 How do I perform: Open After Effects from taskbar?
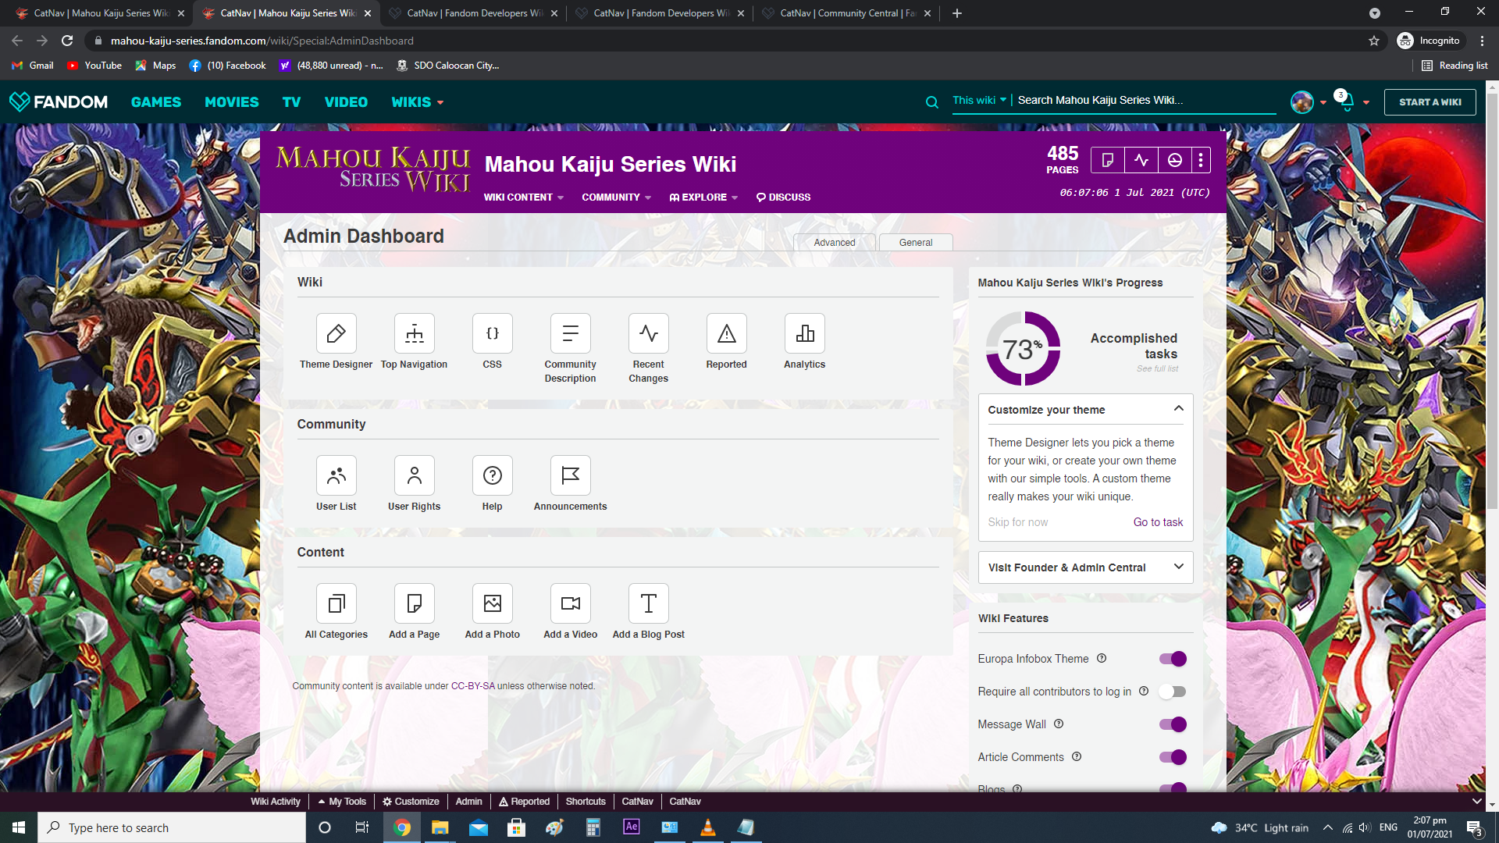coord(632,827)
